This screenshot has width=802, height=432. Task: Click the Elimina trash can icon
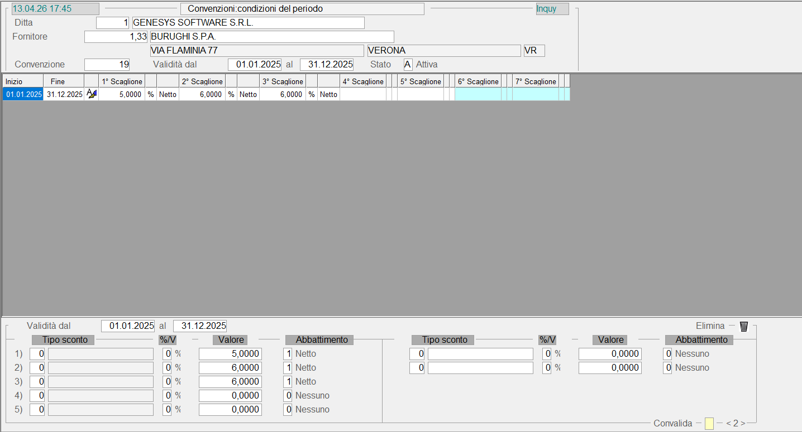(x=743, y=326)
